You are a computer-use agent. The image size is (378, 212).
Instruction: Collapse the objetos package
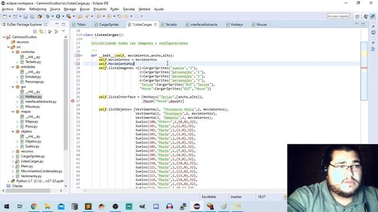click(x=13, y=131)
